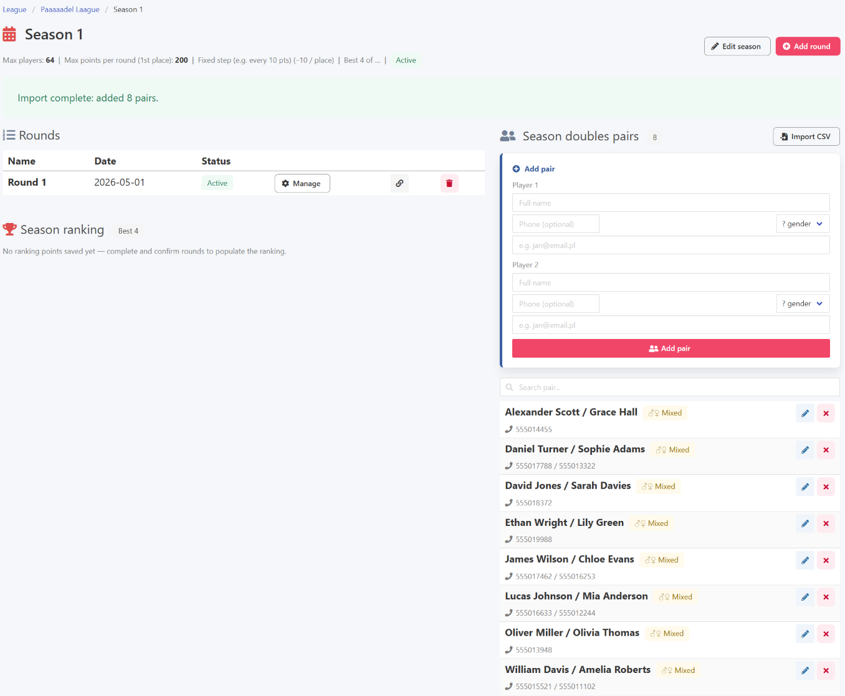The height and width of the screenshot is (696, 845).
Task: Click the Mixed badge for Alexander Scott pair
Action: point(665,413)
